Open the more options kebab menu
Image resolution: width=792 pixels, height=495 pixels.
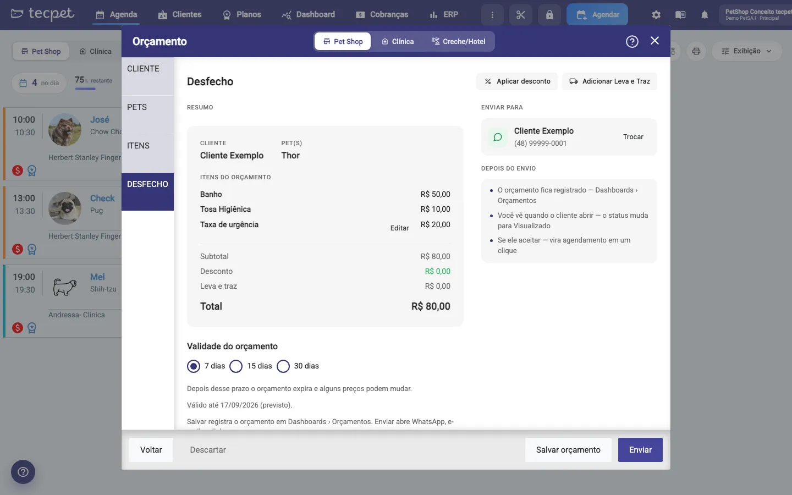point(492,15)
